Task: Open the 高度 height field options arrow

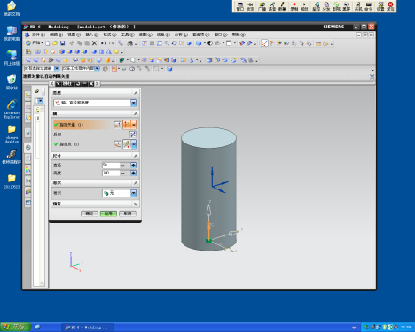Action: (133, 173)
